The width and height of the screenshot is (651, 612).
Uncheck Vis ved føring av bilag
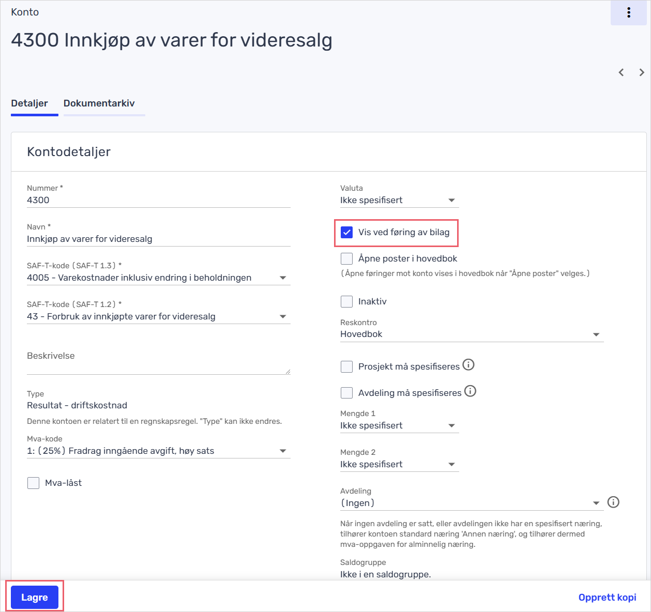[346, 233]
